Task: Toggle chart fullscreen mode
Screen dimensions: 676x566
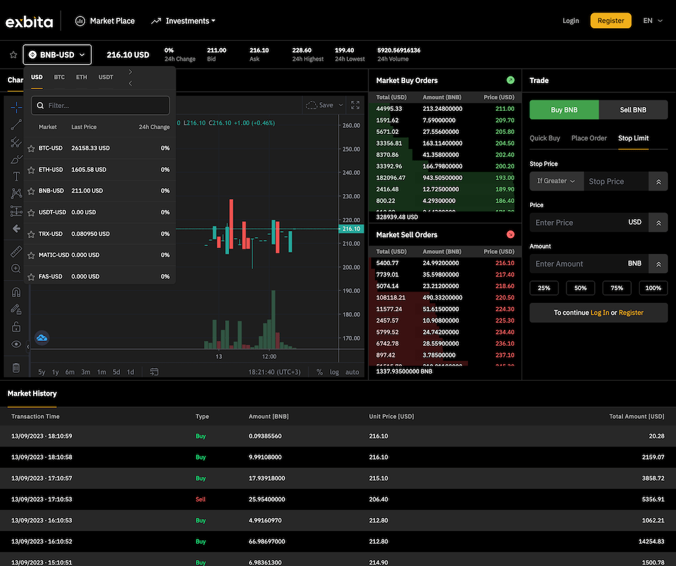Action: (355, 105)
